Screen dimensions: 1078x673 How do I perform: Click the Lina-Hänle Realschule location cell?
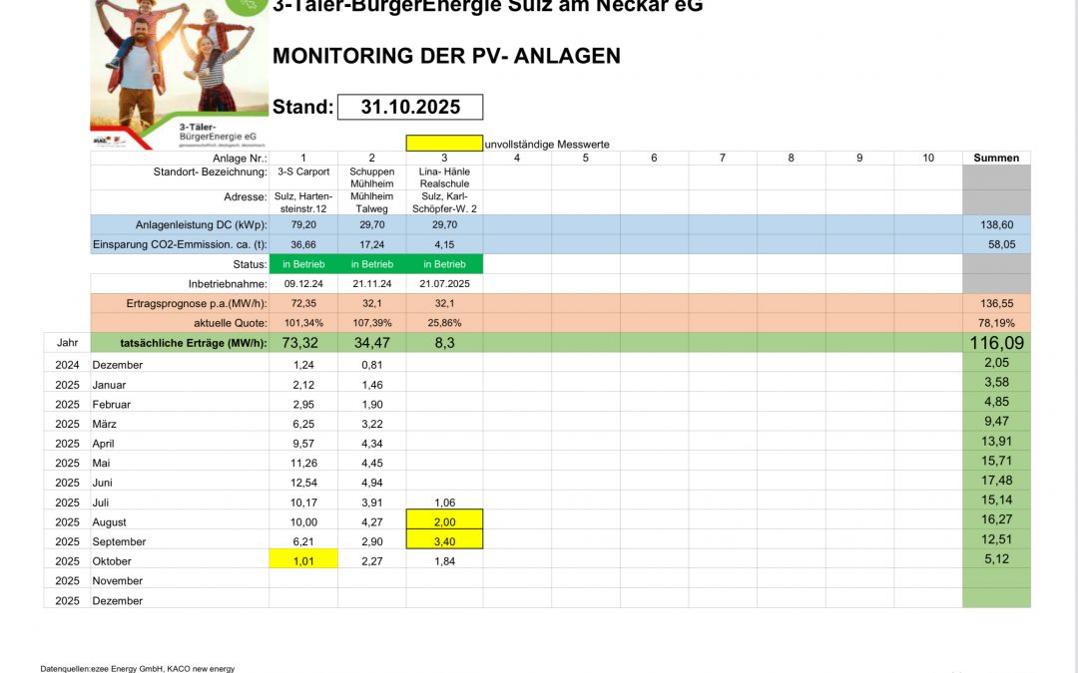point(444,177)
